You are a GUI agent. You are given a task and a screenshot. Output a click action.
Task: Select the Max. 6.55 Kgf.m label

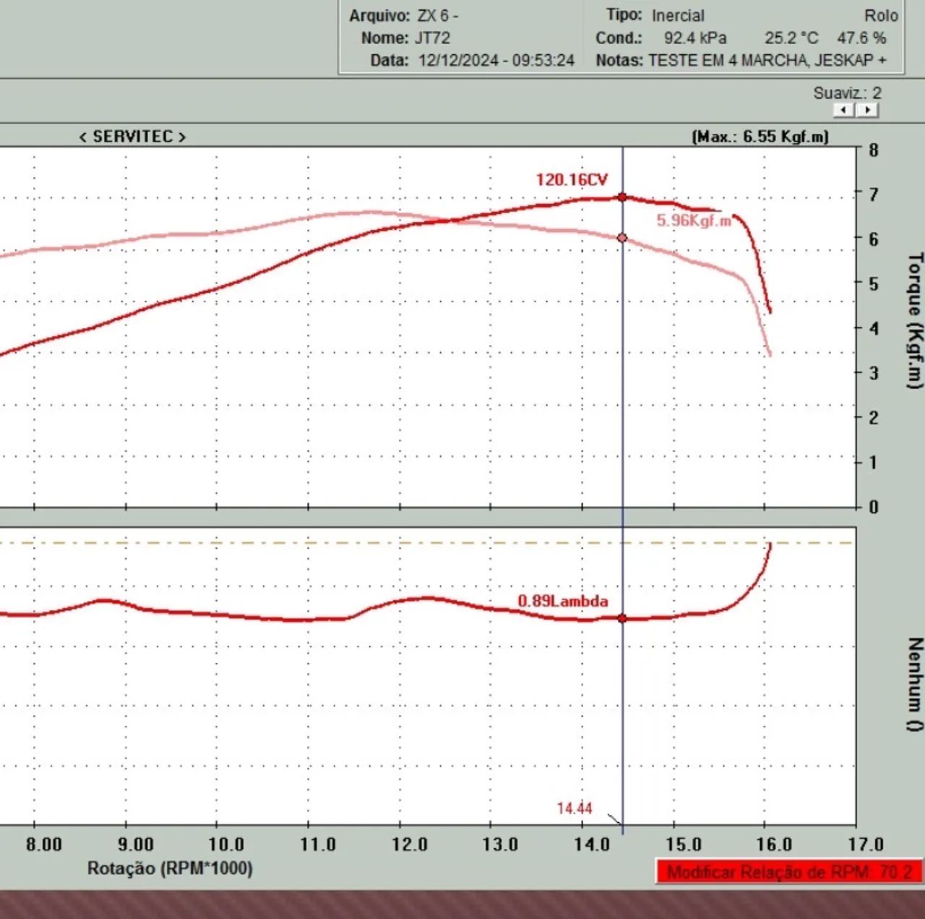[760, 137]
